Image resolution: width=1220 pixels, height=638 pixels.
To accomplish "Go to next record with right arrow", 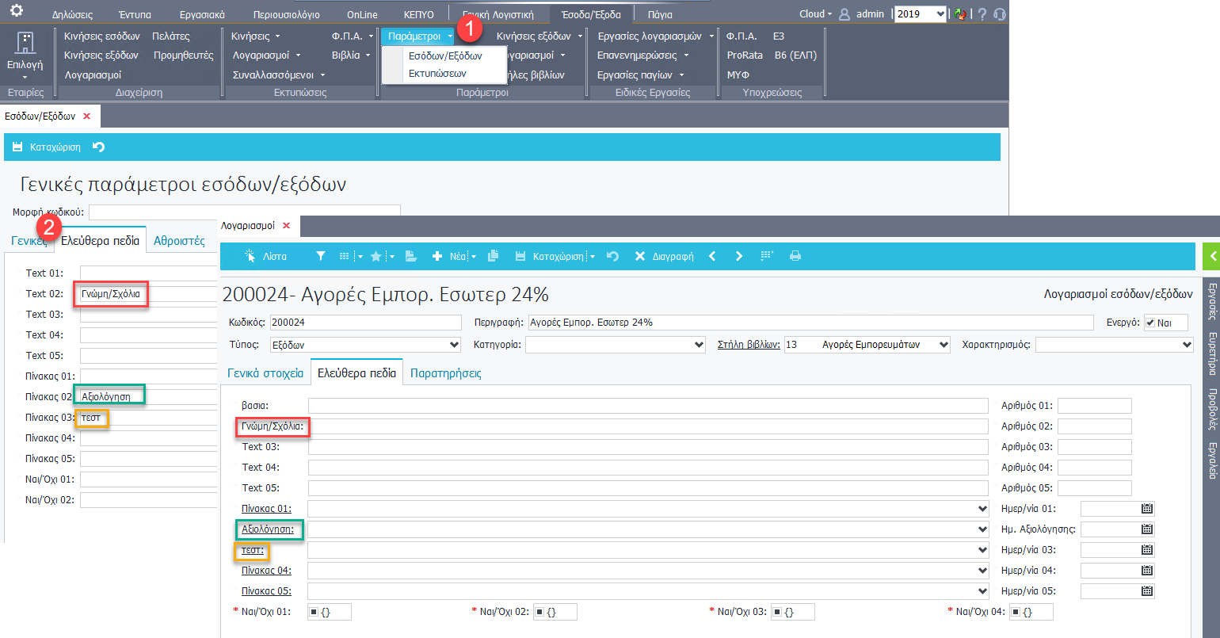I will pyautogui.click(x=739, y=256).
